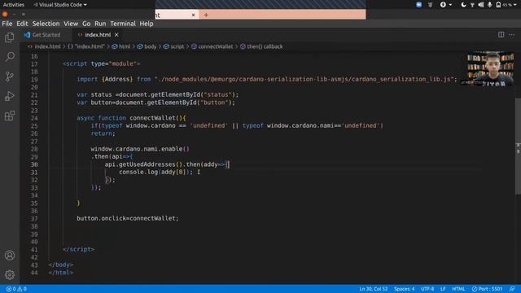Expand the then() callback breadcrumb
Viewport: 521px width, 293px height.
coord(261,46)
